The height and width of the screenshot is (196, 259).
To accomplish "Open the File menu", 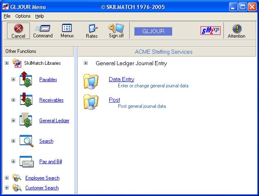I will 7,16.
